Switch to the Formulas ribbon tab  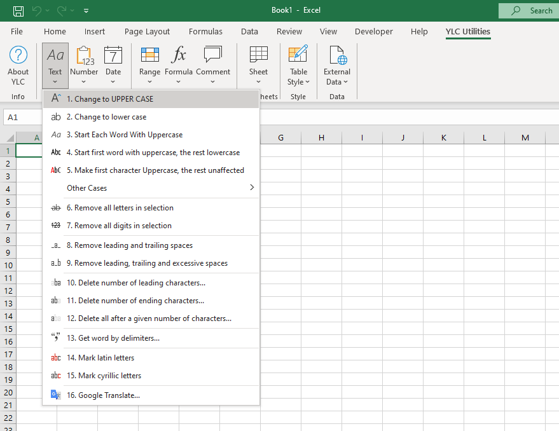(205, 32)
